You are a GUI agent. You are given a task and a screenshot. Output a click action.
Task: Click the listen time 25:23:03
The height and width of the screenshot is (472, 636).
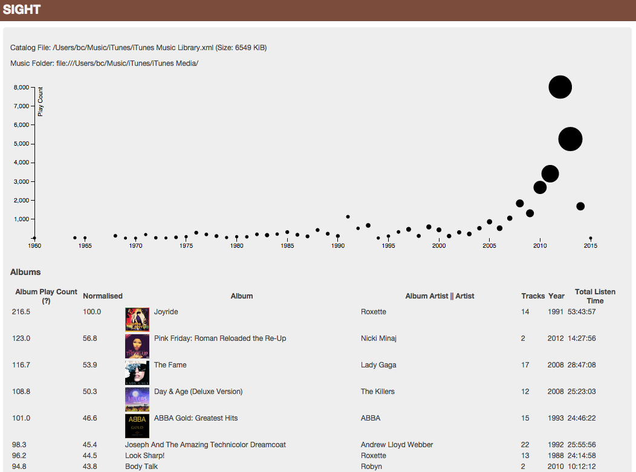point(582,392)
